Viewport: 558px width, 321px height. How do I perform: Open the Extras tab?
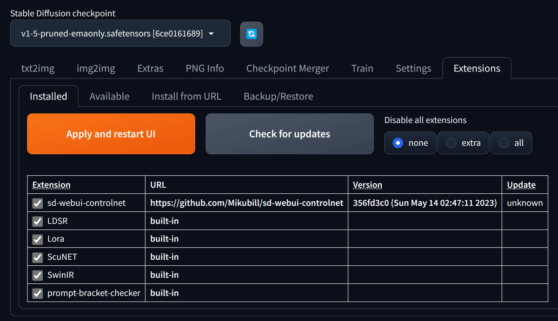point(150,68)
